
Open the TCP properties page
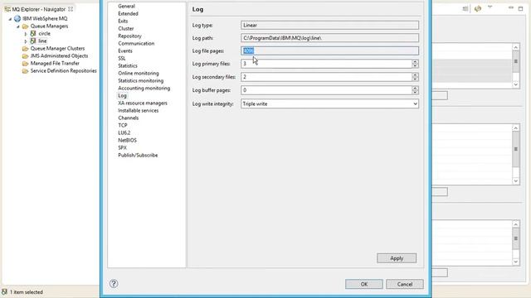pos(122,125)
